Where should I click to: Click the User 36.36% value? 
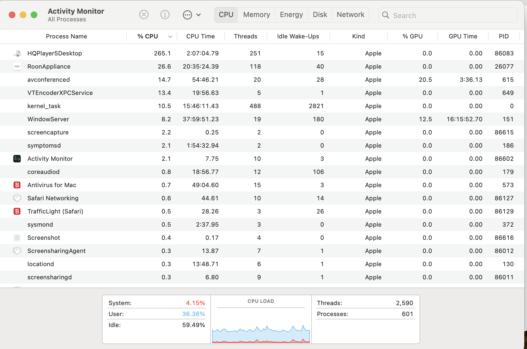[x=194, y=314]
